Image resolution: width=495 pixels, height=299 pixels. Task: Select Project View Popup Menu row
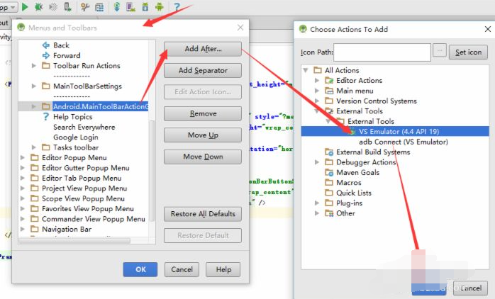84,188
